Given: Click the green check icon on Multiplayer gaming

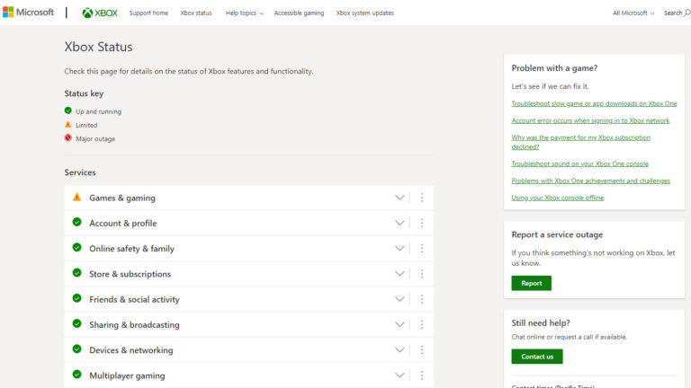Looking at the screenshot, I should [76, 375].
